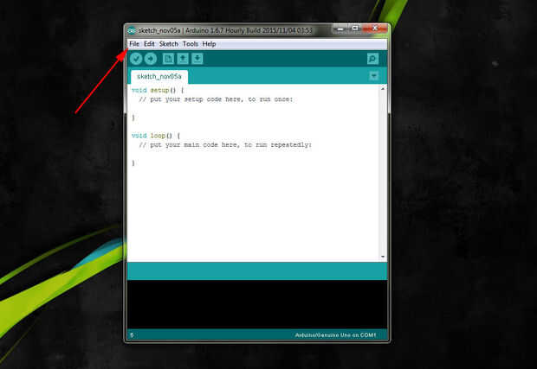Click the 'Arduino/Genuino Uno on COM1' status text
This screenshot has width=537, height=369.
point(335,335)
